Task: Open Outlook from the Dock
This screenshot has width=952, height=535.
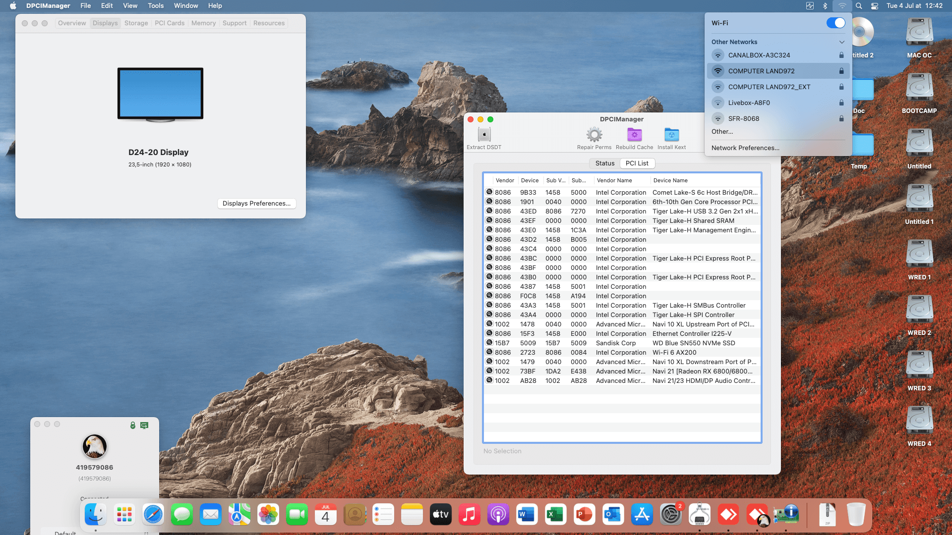Action: click(x=613, y=515)
